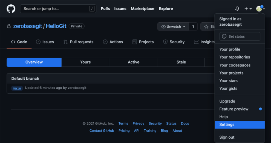
Task: Open the Status footer link
Action: tap(171, 124)
